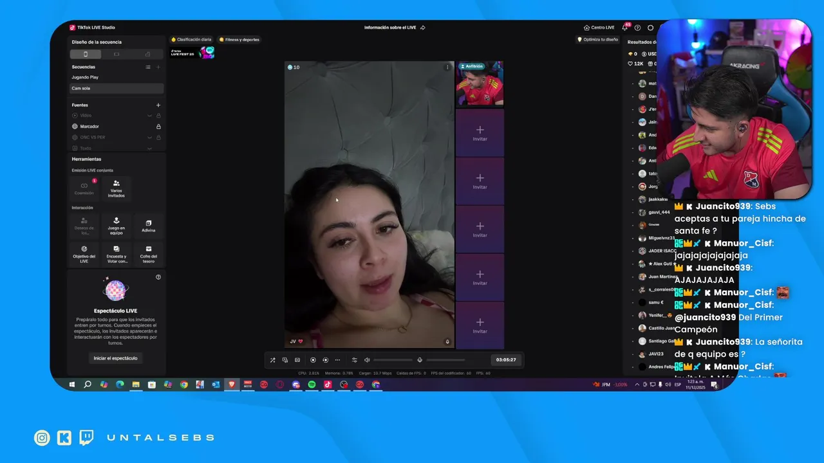The width and height of the screenshot is (824, 463).
Task: Open options menu on main video tile
Action: pyautogui.click(x=447, y=67)
